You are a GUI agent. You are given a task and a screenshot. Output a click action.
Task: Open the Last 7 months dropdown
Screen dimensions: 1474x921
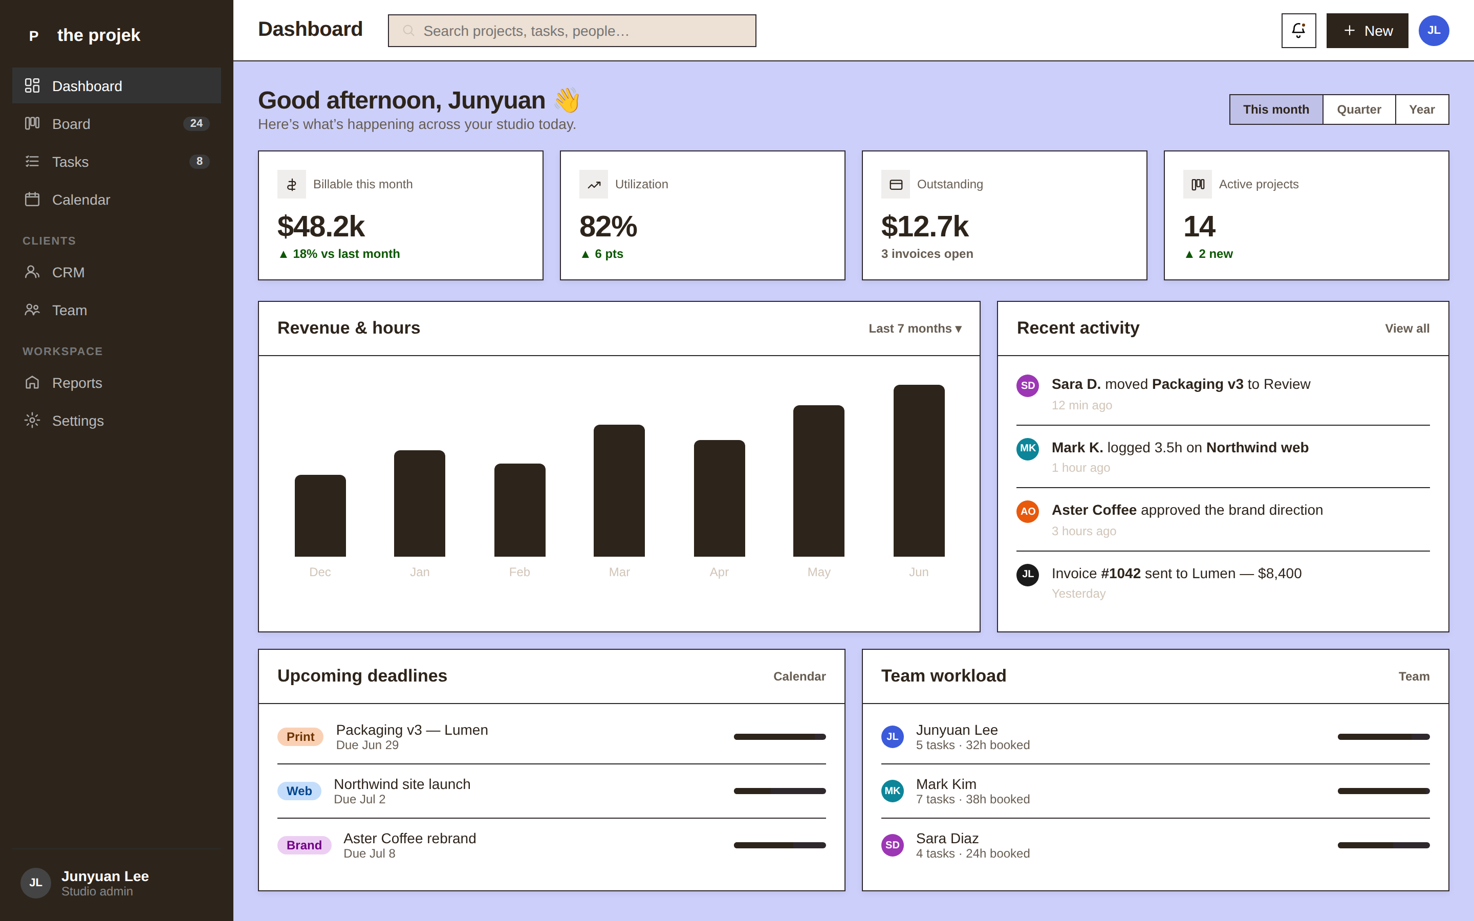tap(915, 328)
